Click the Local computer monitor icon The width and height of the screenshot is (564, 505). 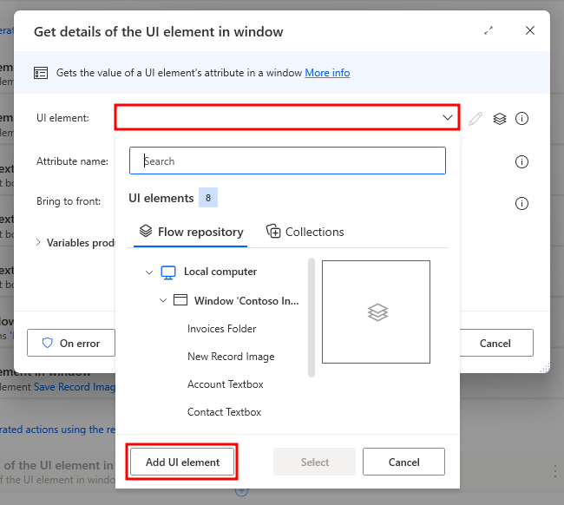(168, 272)
